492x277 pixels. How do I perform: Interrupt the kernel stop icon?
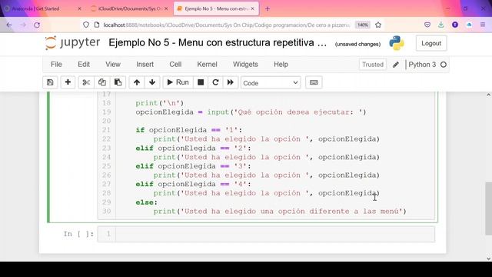point(201,82)
